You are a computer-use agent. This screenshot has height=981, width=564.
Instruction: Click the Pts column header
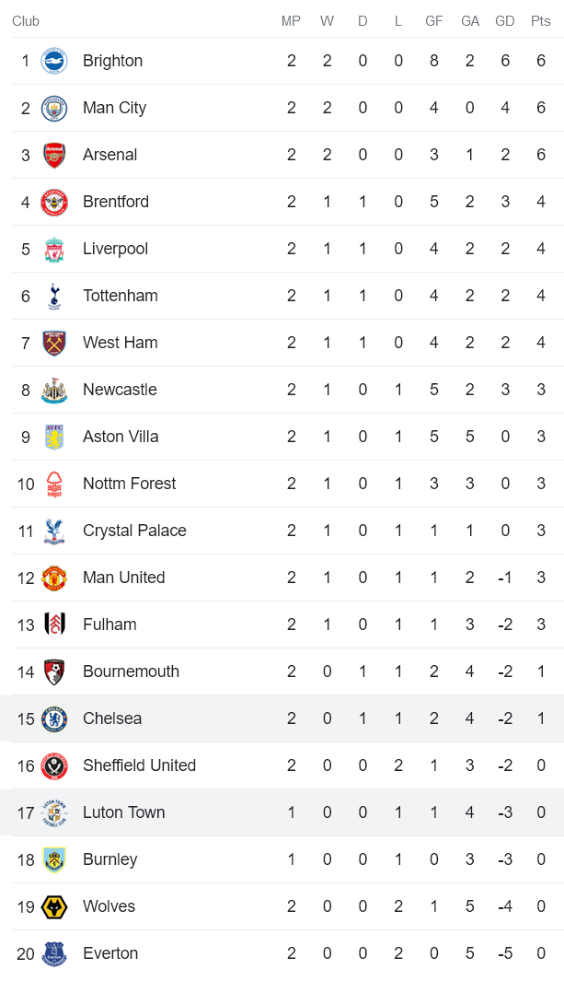pyautogui.click(x=541, y=21)
